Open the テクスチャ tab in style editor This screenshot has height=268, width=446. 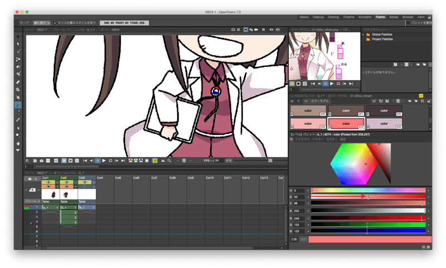[302, 139]
